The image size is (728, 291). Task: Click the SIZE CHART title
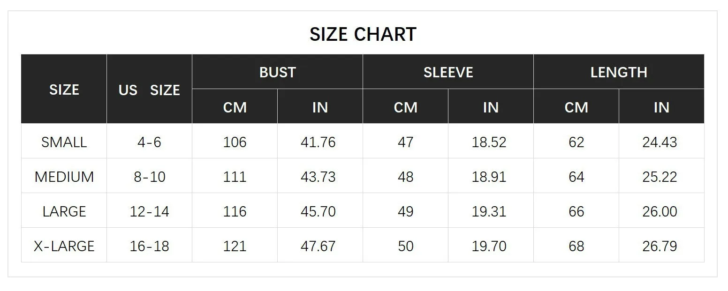pyautogui.click(x=363, y=34)
